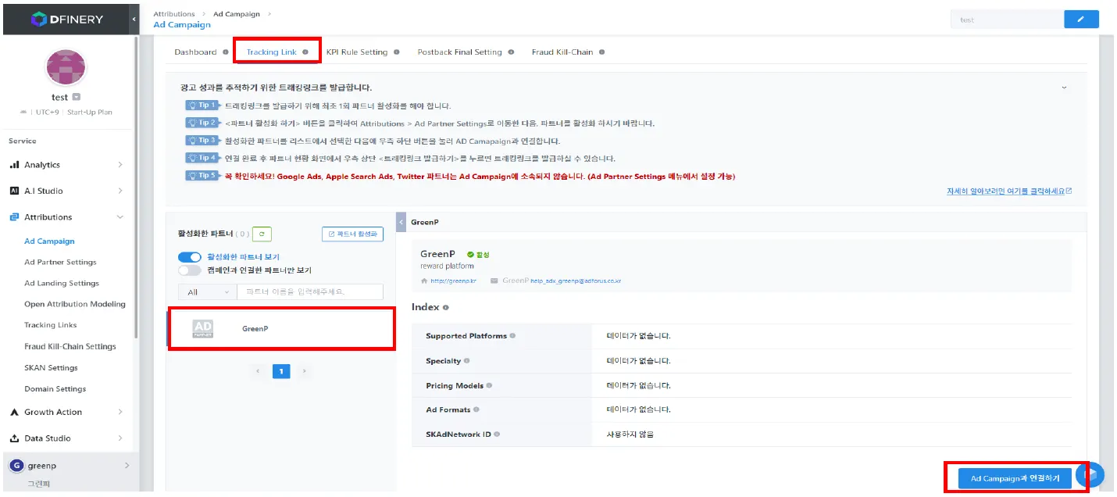Go to next page of partners
The image size is (1117, 497).
point(305,371)
